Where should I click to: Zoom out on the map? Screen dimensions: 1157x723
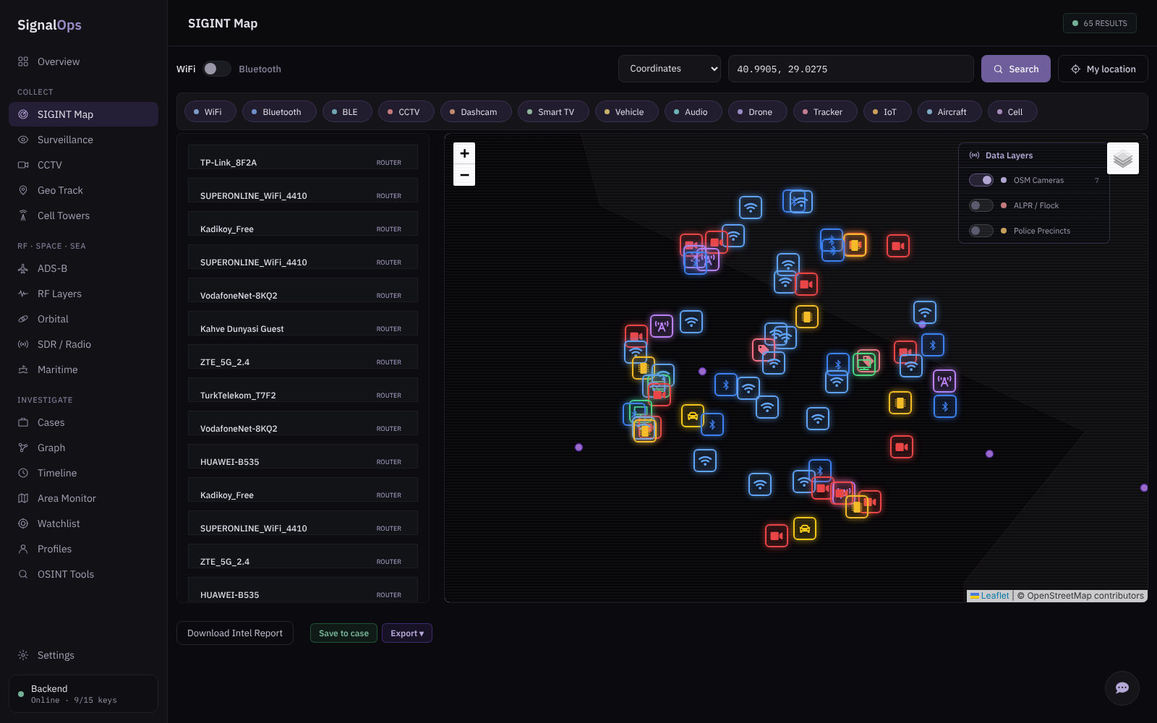click(x=464, y=175)
